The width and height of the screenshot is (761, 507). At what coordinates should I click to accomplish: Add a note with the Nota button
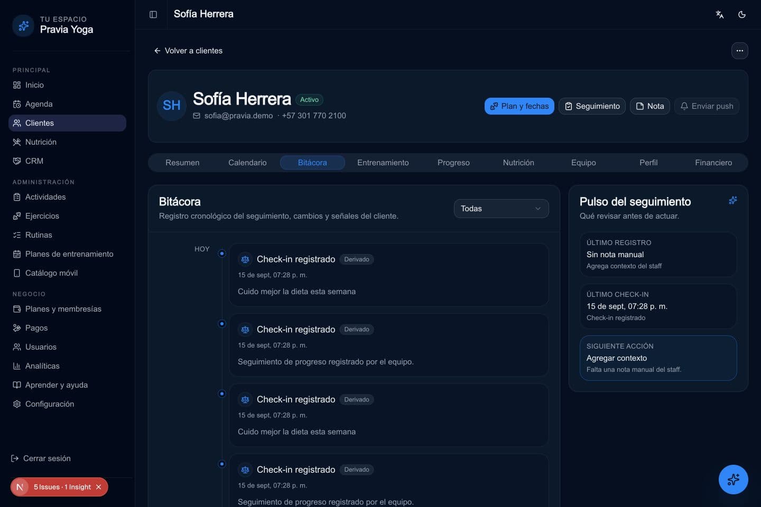point(650,106)
